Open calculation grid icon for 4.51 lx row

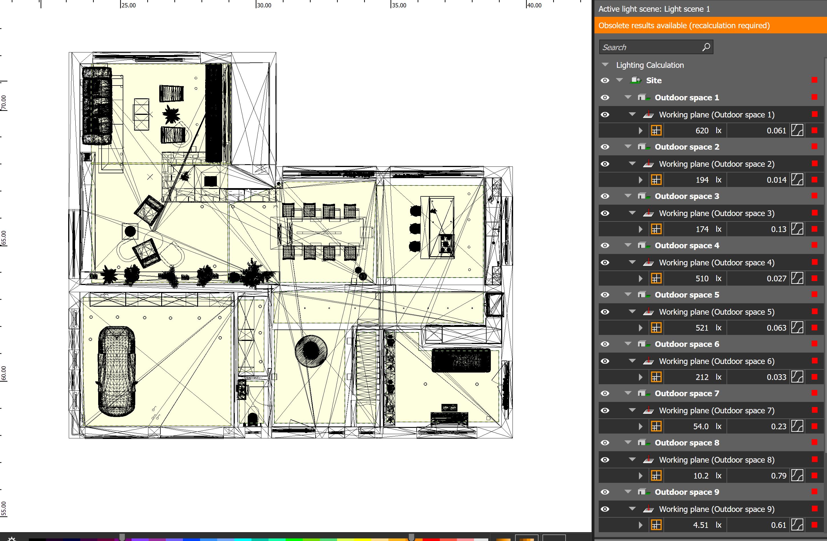[x=656, y=525]
